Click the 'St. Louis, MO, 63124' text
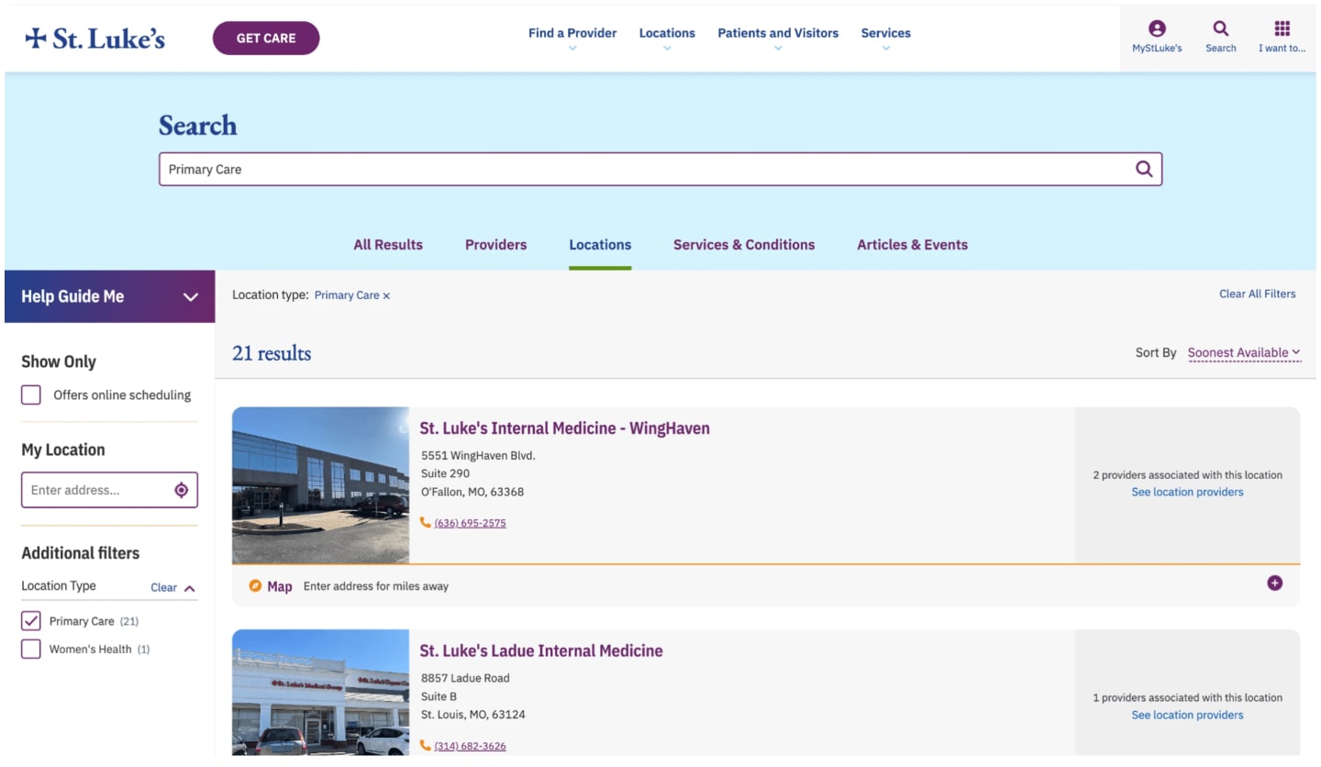Image resolution: width=1321 pixels, height=767 pixels. [x=473, y=715]
